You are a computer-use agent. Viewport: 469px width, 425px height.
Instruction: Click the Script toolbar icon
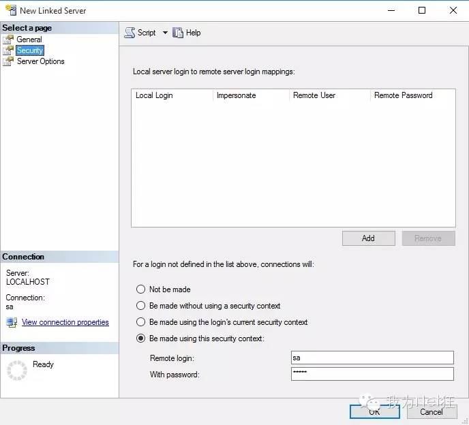tap(130, 33)
